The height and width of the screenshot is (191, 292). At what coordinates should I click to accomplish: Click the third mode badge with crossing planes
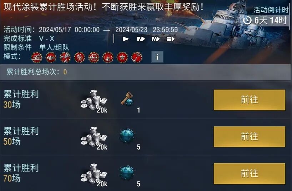[65, 57]
